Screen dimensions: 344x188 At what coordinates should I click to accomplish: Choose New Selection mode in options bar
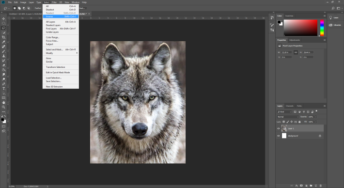pos(15,8)
